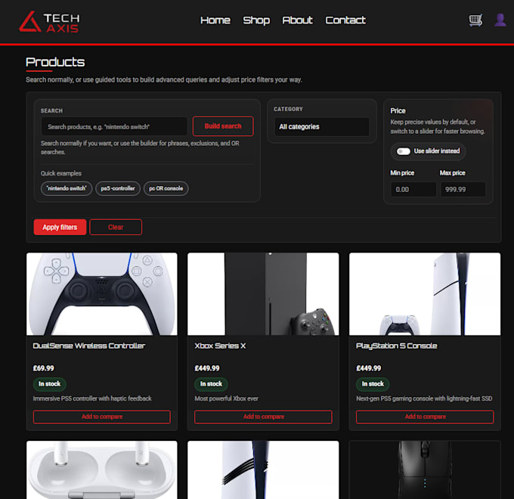Focus the search products input field
The height and width of the screenshot is (499, 514).
(114, 126)
